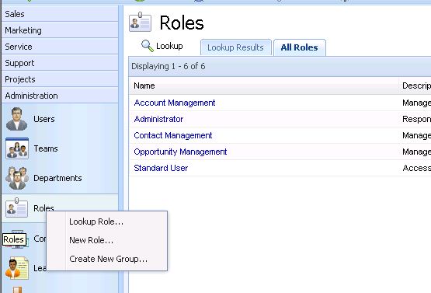Expand the Sales section
This screenshot has height=293, width=431.
coord(60,14)
